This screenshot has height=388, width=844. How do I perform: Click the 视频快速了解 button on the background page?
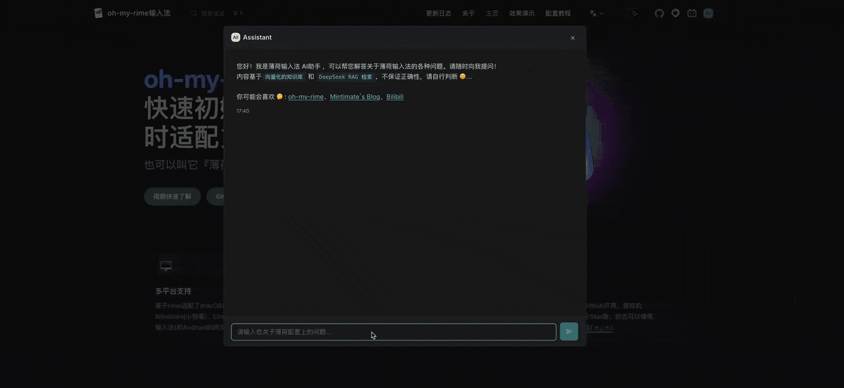tap(172, 196)
